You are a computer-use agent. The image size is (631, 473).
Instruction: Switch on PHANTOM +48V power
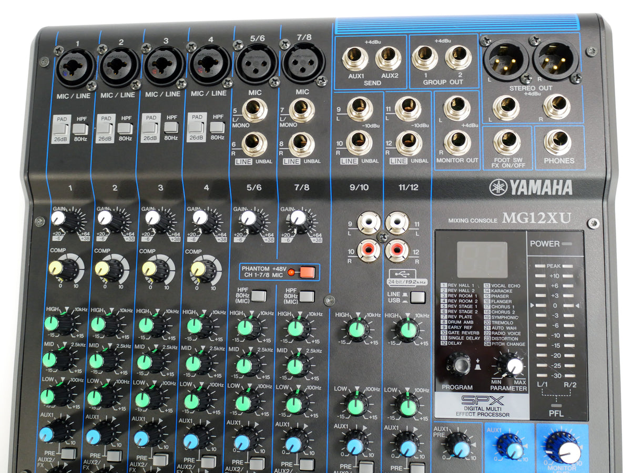(x=308, y=272)
